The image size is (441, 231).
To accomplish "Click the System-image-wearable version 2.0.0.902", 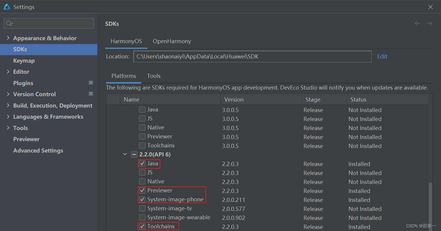I will pyautogui.click(x=234, y=218).
